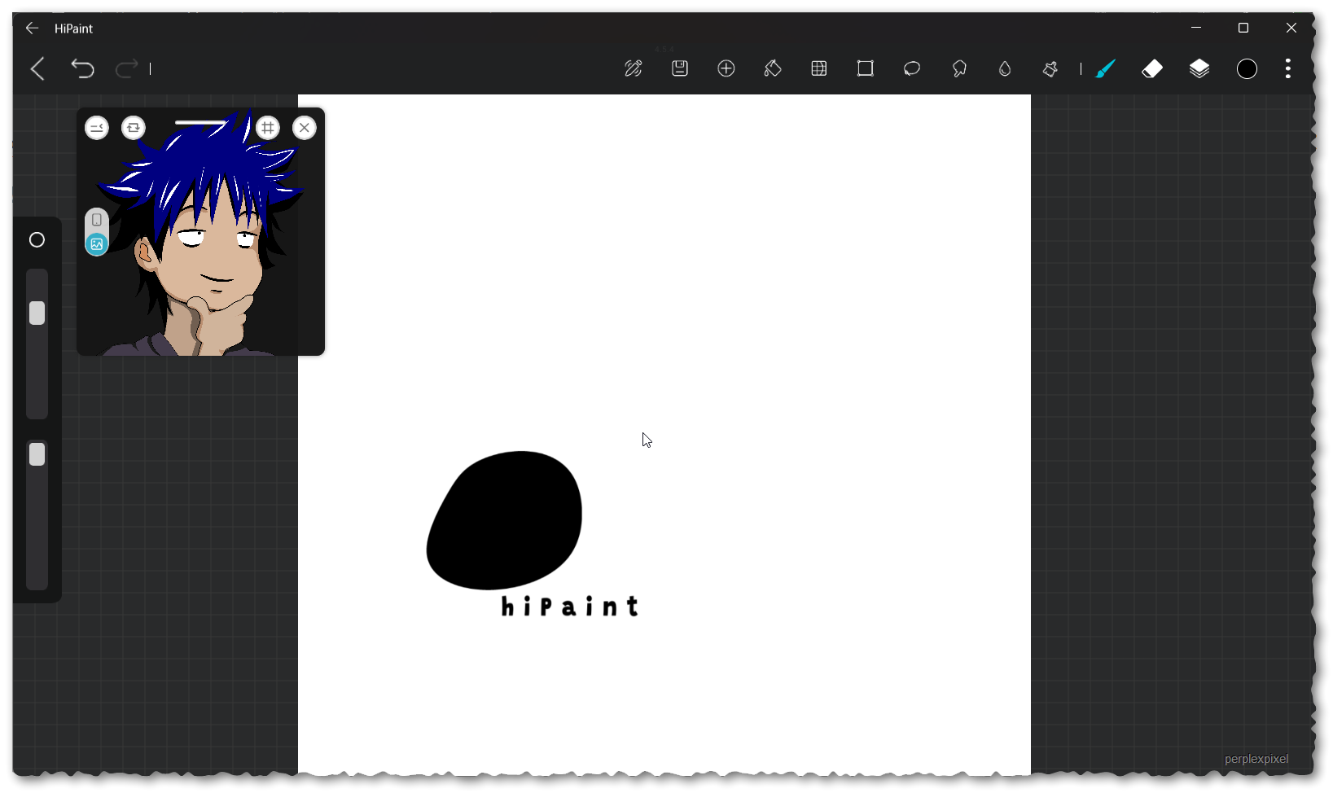Choose the lasso selection tool
This screenshot has width=1333, height=793.
pyautogui.click(x=912, y=69)
